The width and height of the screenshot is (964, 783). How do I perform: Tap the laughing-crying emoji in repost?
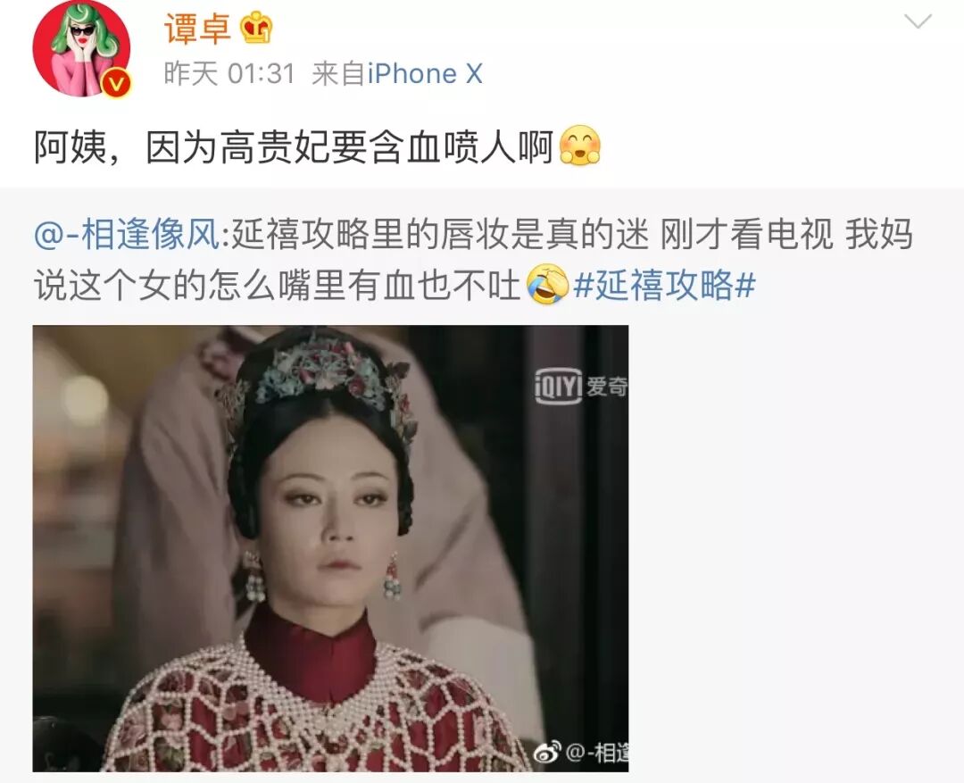point(547,284)
